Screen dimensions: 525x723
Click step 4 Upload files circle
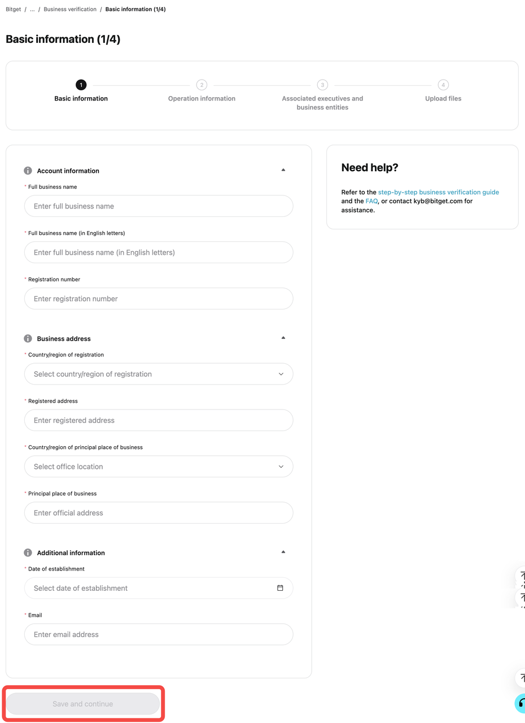point(443,85)
